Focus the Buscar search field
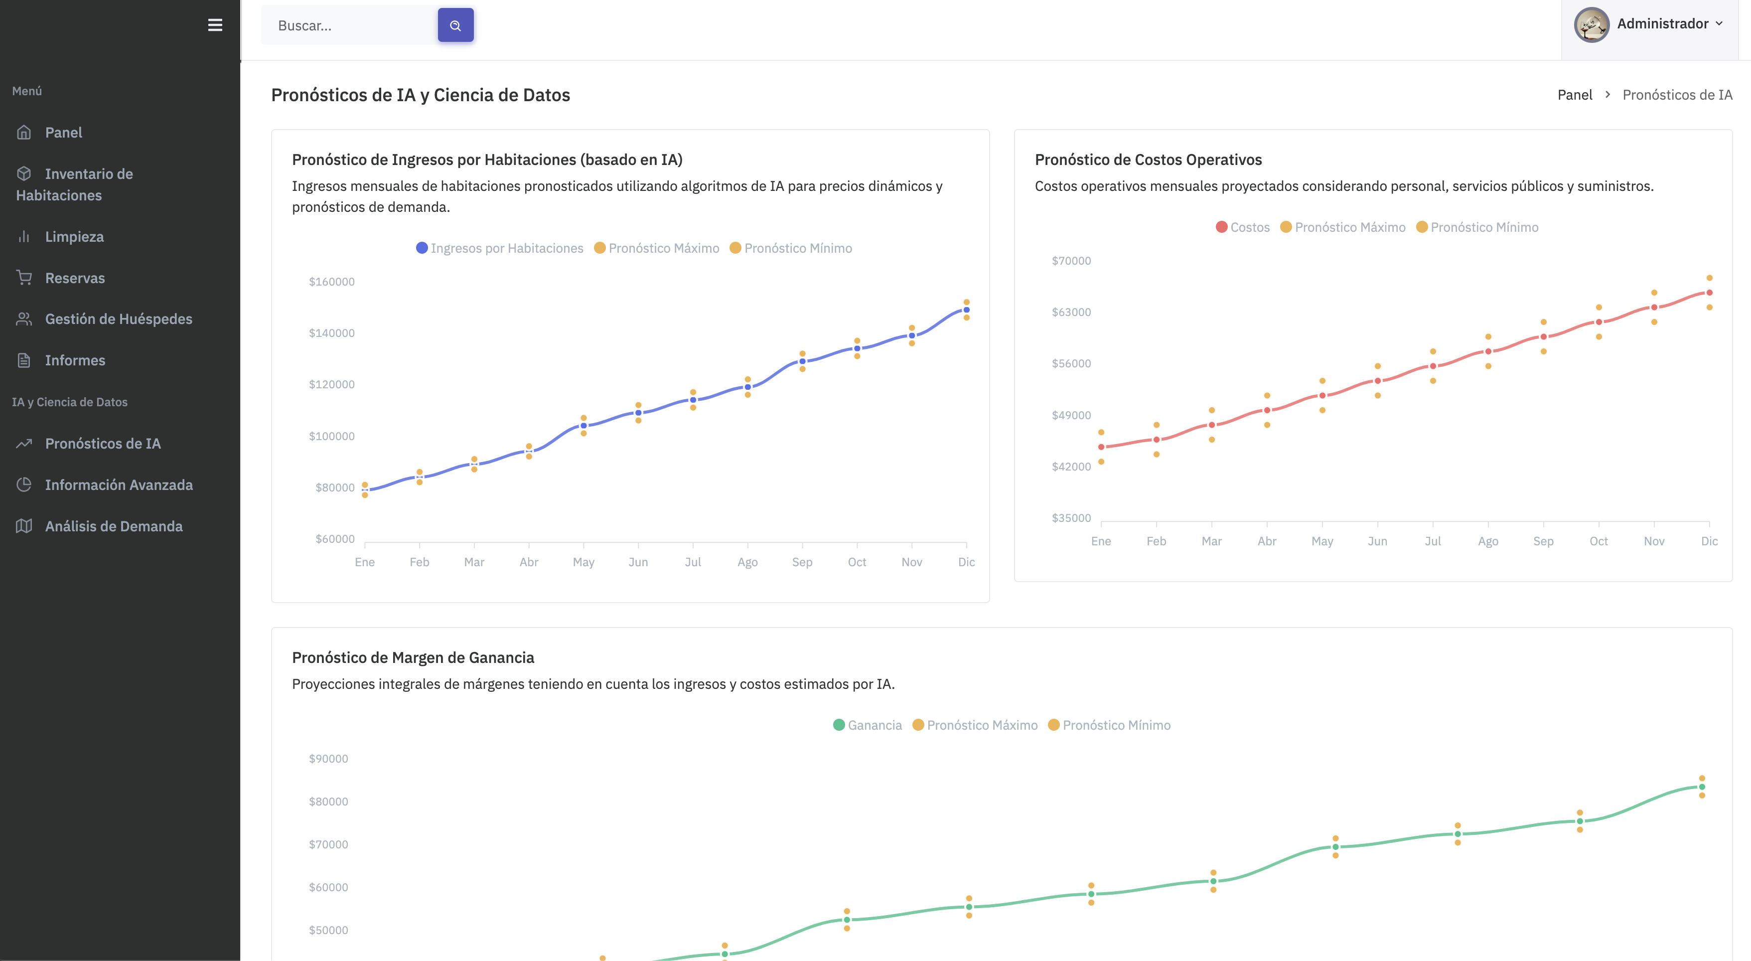 click(349, 25)
